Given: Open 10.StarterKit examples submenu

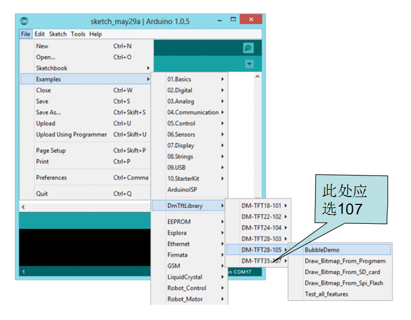Looking at the screenshot, I should (x=189, y=179).
